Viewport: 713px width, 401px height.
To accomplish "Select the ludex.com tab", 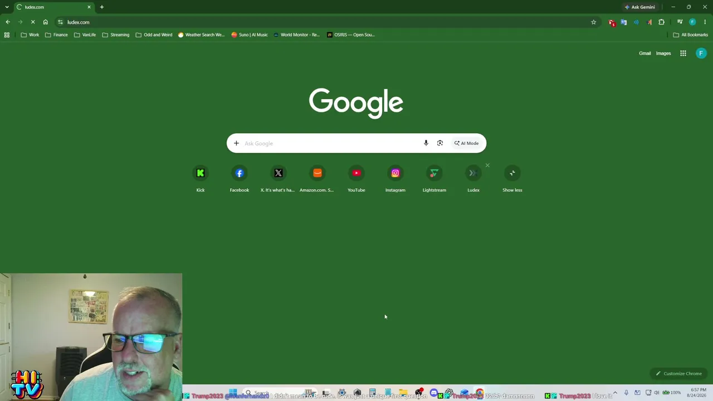I will click(53, 7).
